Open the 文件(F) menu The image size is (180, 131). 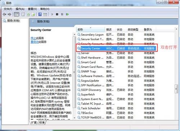[8, 9]
